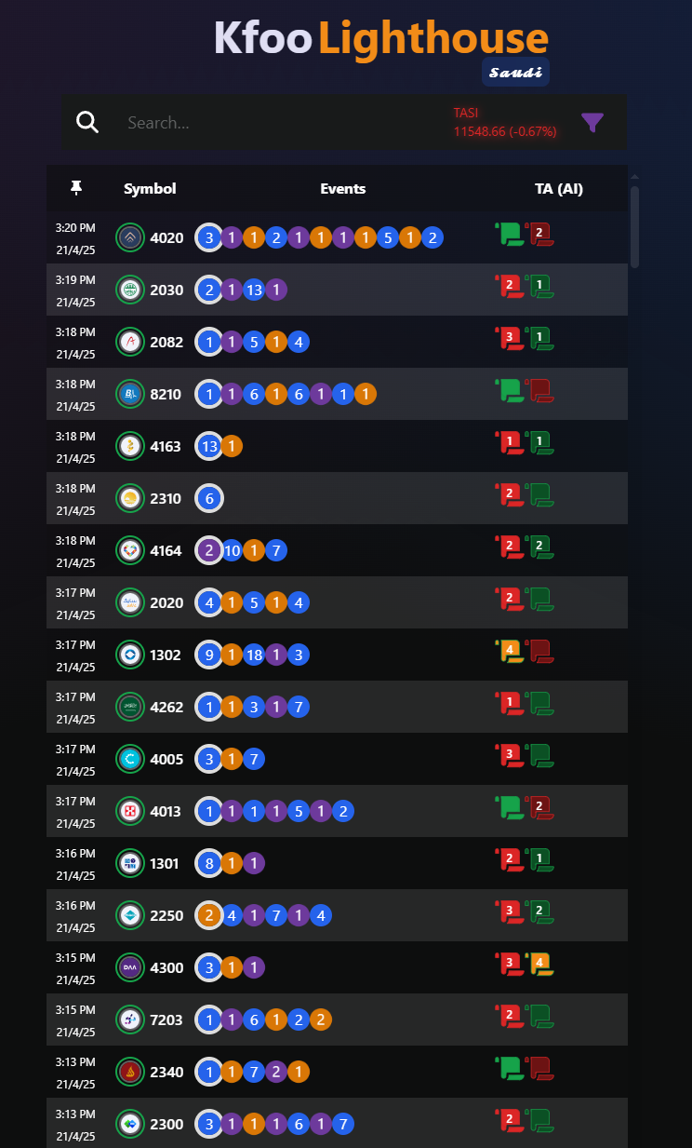Screen dimensions: 692x1148
Task: Select the logo icon beside 4300
Action: pos(130,967)
